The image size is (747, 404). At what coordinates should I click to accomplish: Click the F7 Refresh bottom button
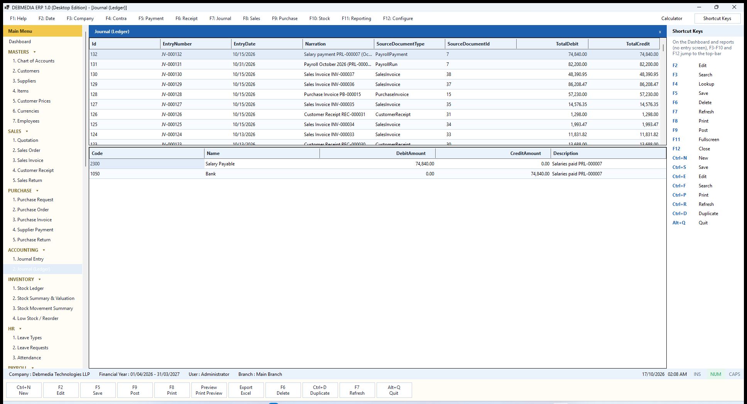coord(357,390)
